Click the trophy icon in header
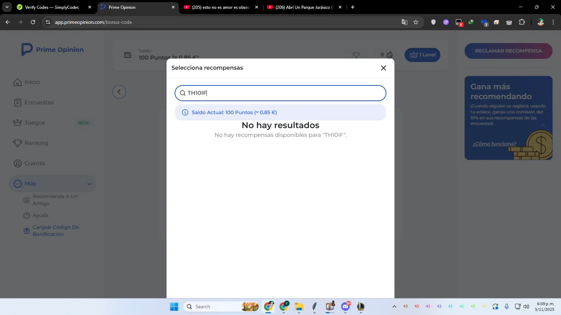This screenshot has width=561, height=315. coord(356,55)
